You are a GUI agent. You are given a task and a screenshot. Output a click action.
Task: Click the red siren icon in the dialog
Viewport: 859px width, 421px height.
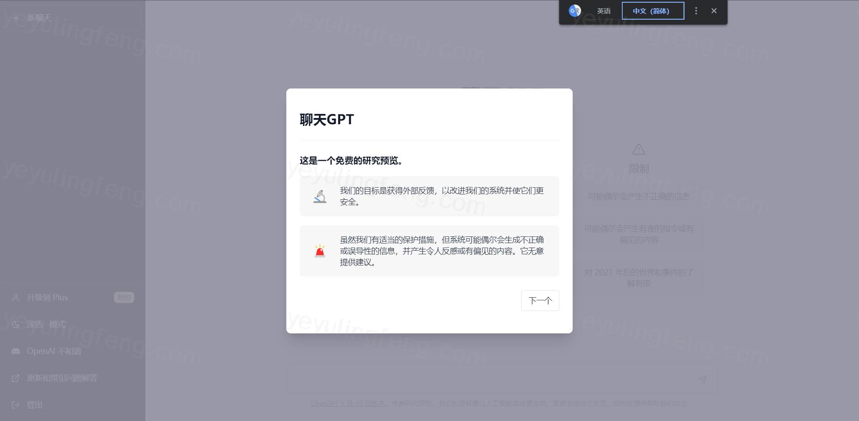click(320, 251)
